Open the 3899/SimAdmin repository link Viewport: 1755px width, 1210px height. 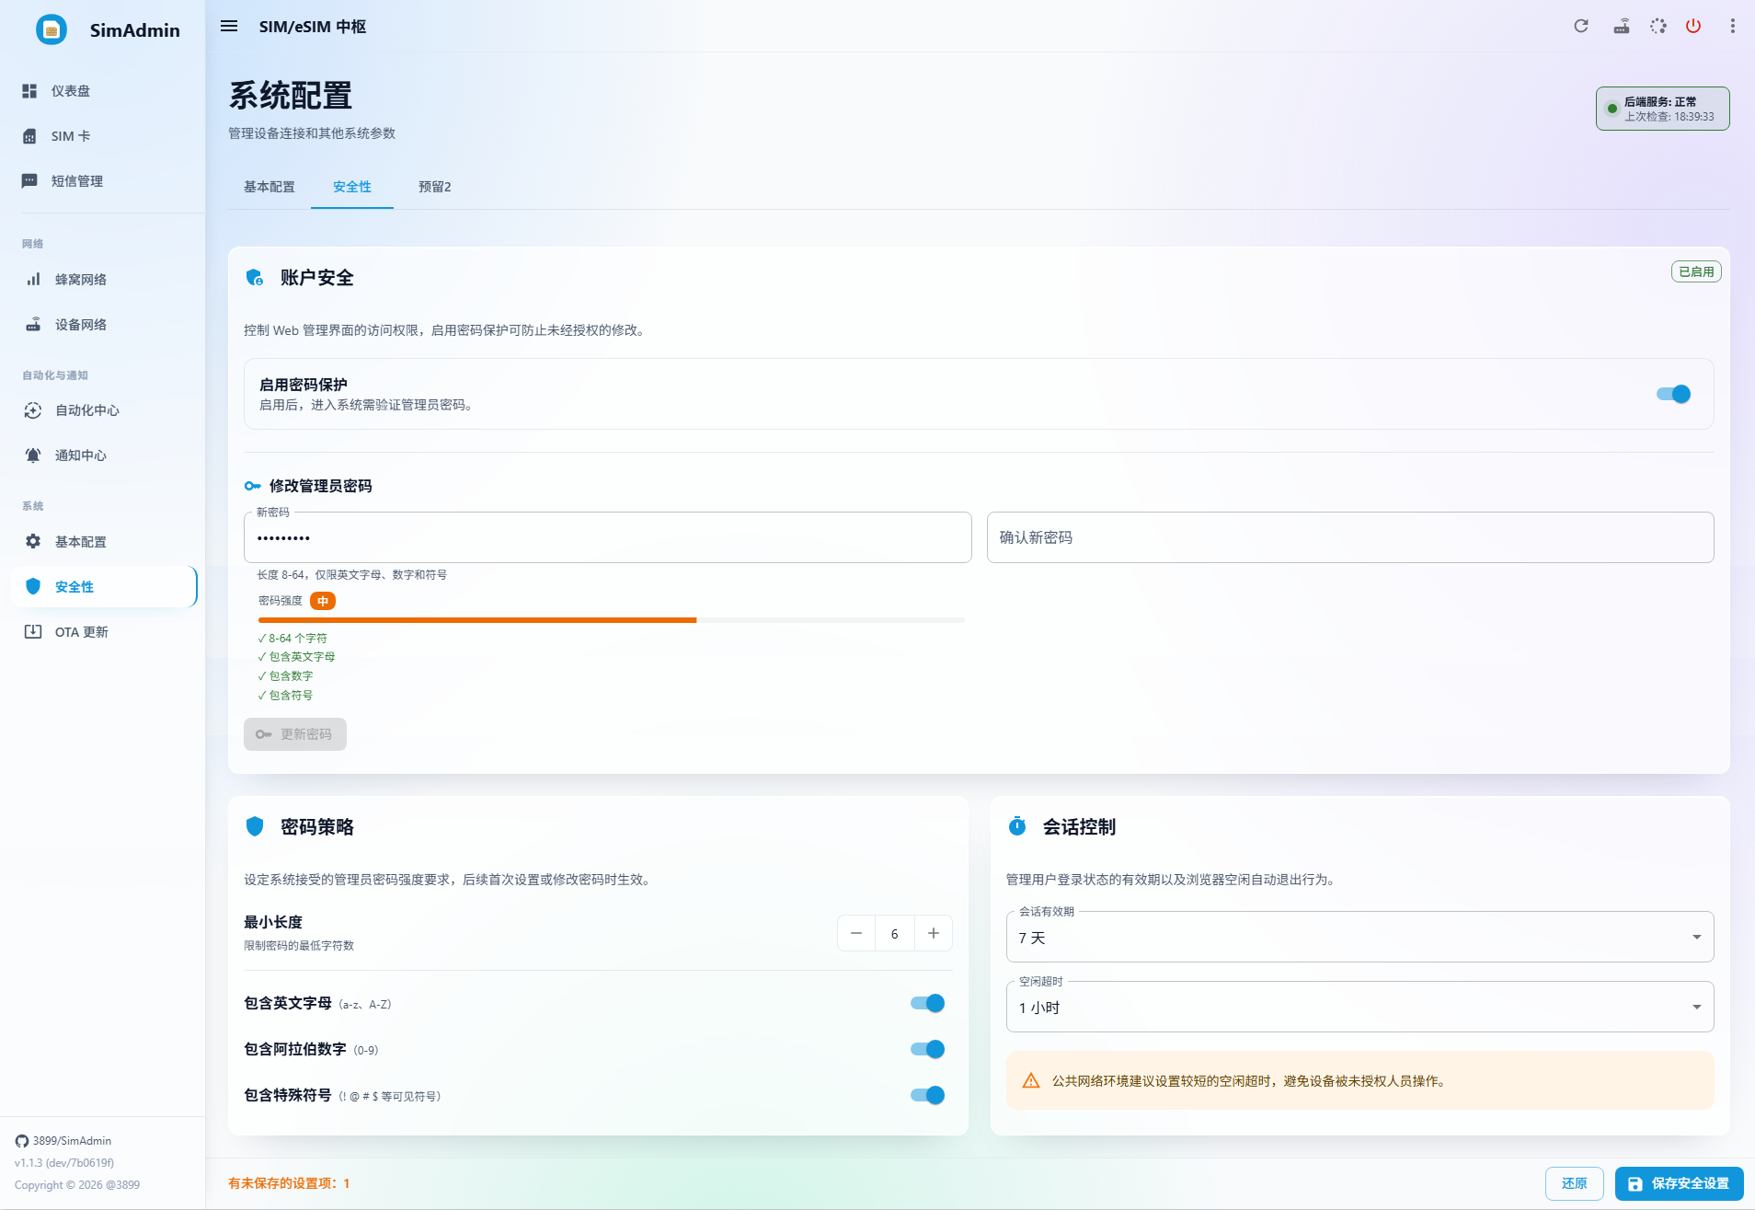(x=72, y=1141)
